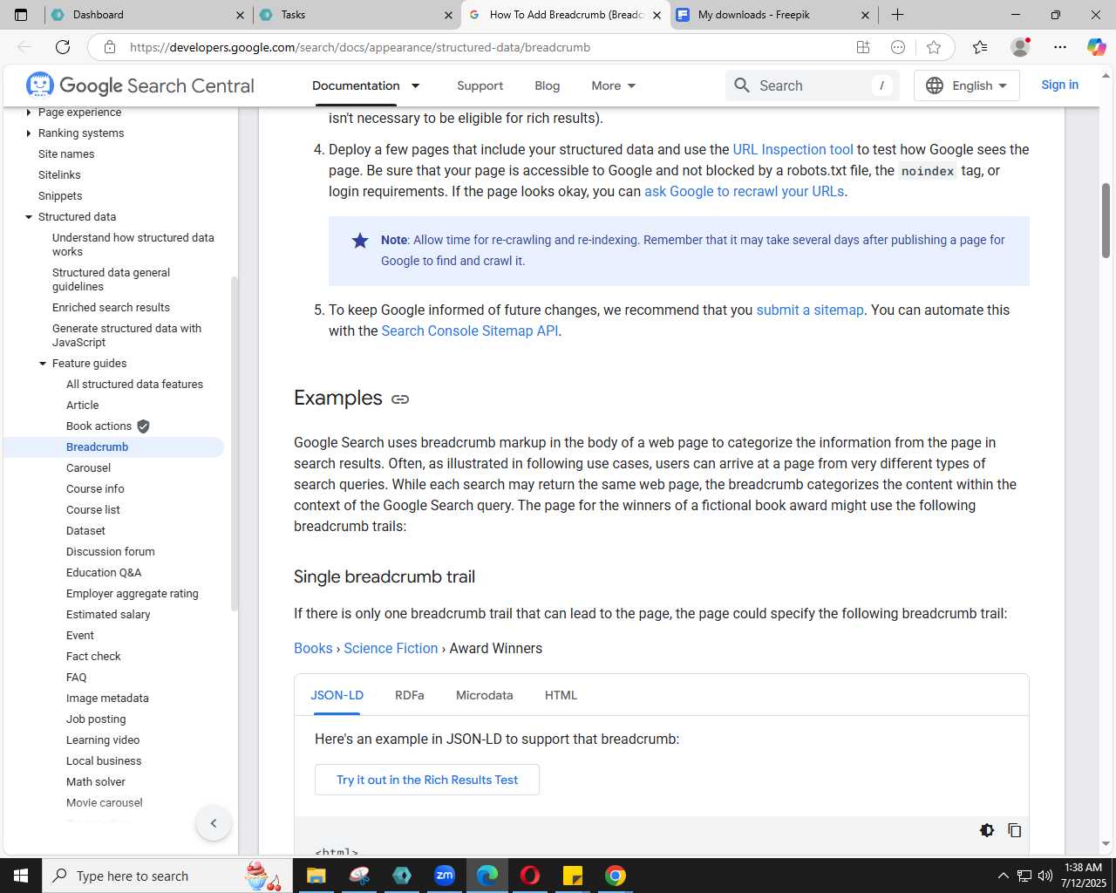Select Breadcrumb in the sidebar
Screen dimensions: 1116x893
[97, 447]
